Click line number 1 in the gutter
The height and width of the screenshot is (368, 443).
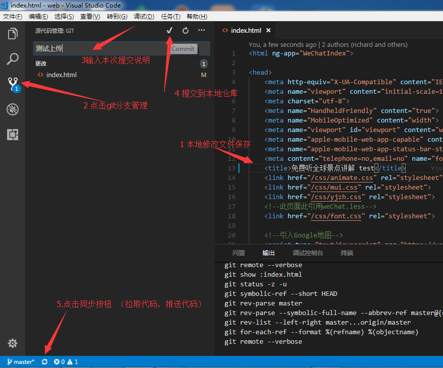(x=234, y=53)
